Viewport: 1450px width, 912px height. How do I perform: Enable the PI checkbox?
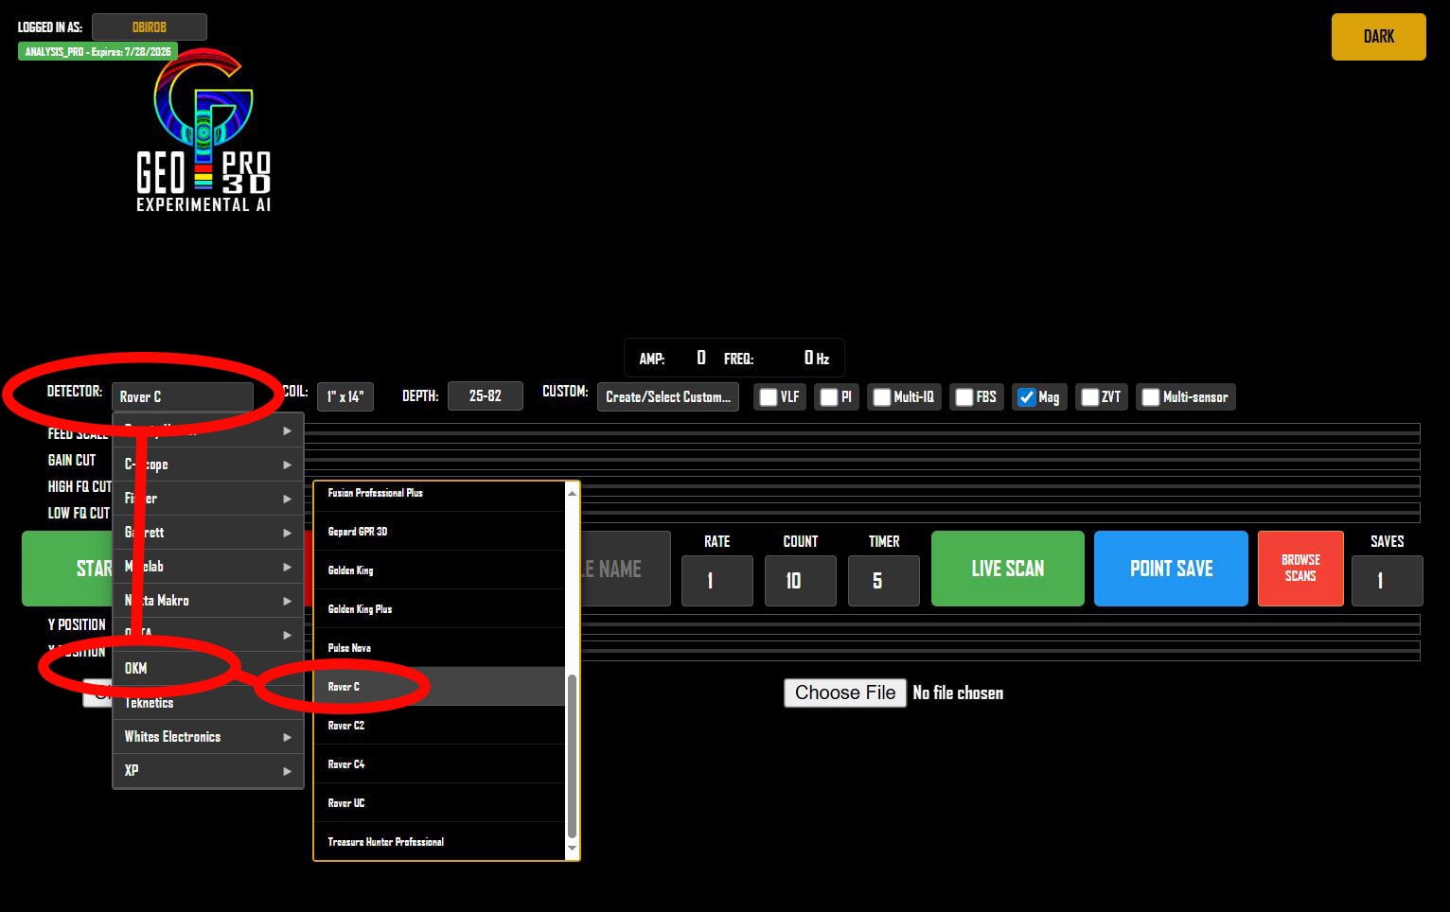click(828, 397)
